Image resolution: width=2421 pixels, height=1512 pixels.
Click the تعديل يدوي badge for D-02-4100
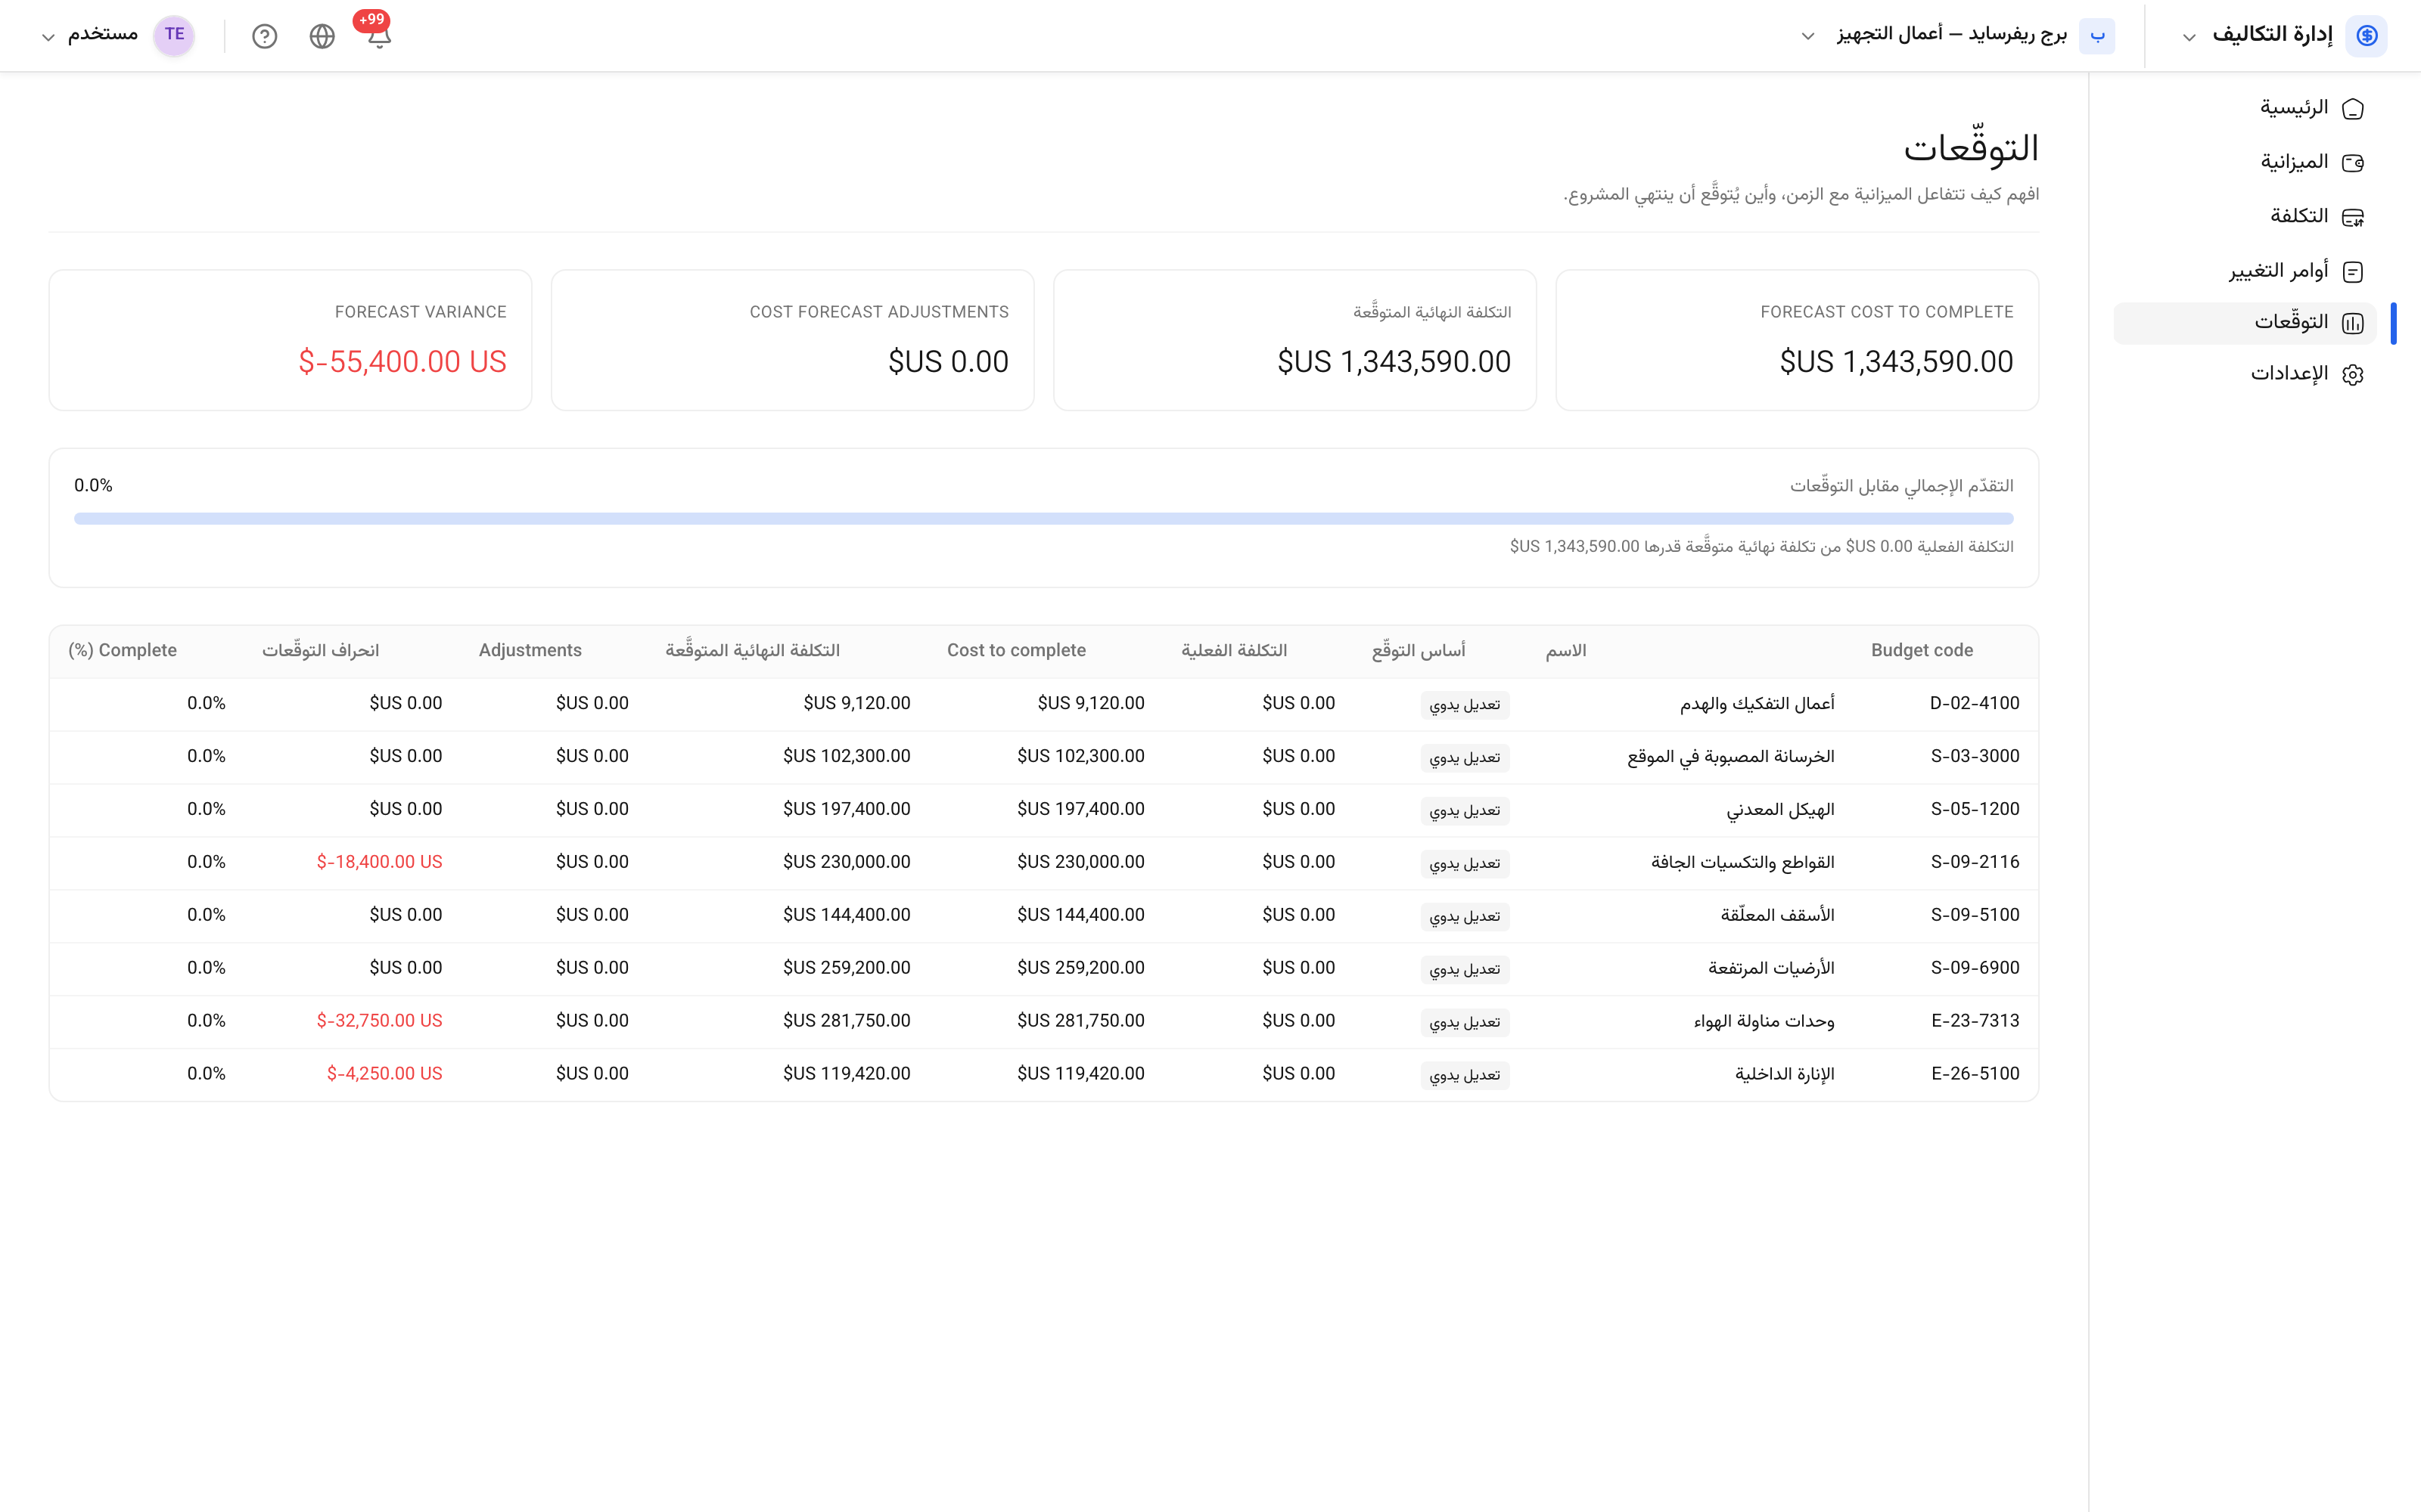(1465, 704)
